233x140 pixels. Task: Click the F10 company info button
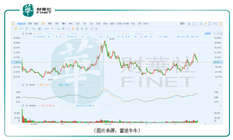coord(215,24)
